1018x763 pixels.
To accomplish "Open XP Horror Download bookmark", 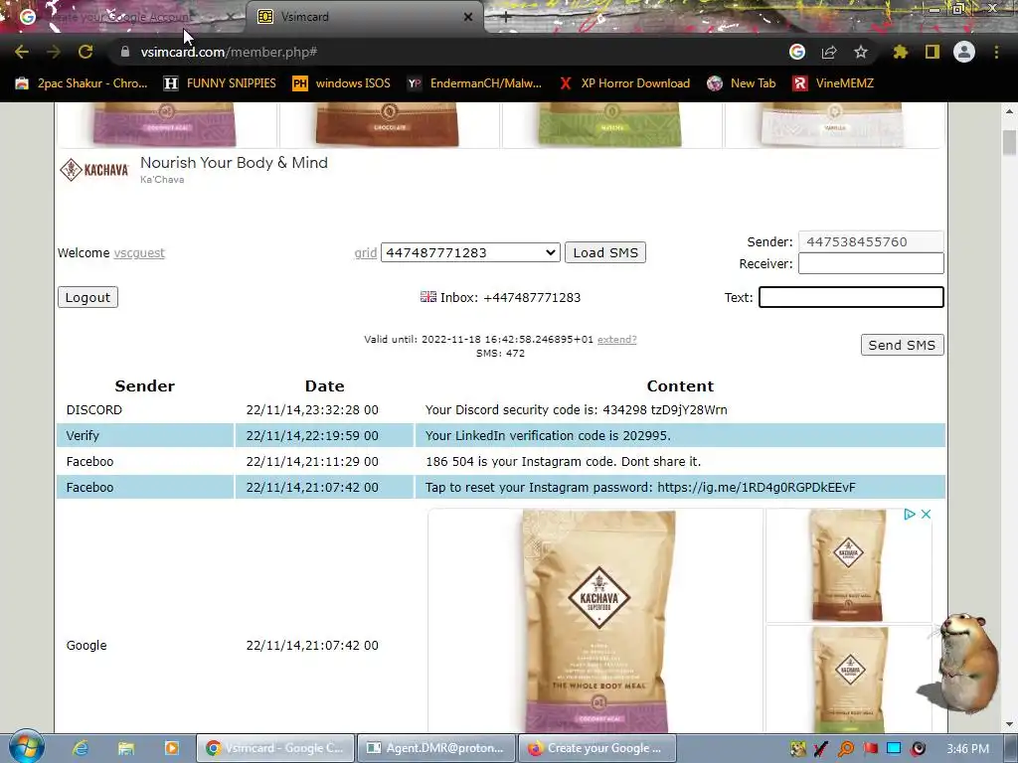I will [x=624, y=83].
